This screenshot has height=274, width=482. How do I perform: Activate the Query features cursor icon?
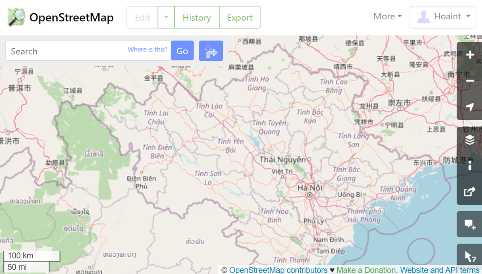click(470, 257)
